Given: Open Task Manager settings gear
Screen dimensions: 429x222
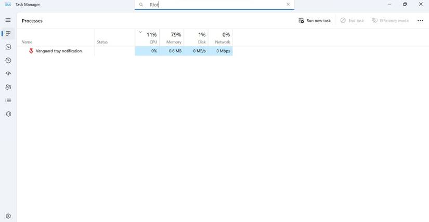Looking at the screenshot, I should (x=8, y=216).
